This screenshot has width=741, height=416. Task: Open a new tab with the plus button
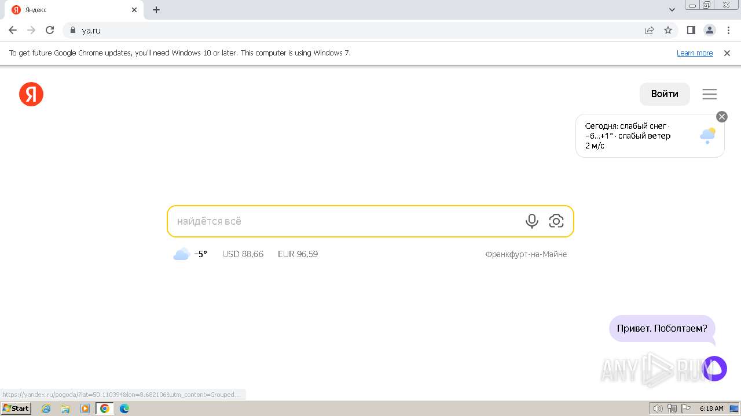click(156, 10)
